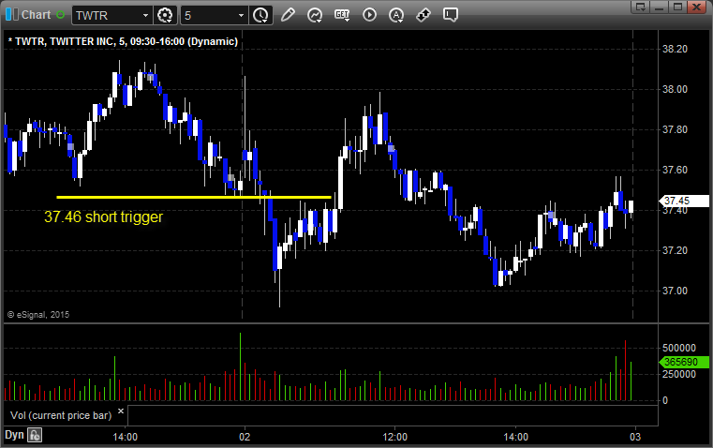The height and width of the screenshot is (448, 713).
Task: Click the 03 date label on time axis
Action: [635, 437]
